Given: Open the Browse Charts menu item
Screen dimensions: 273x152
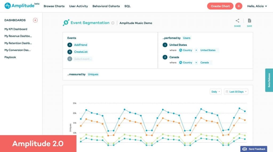Looking at the screenshot, I should click(x=54, y=6).
